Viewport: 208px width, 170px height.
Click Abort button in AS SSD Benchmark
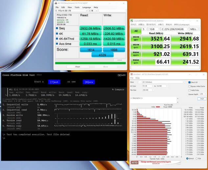[x=105, y=67]
